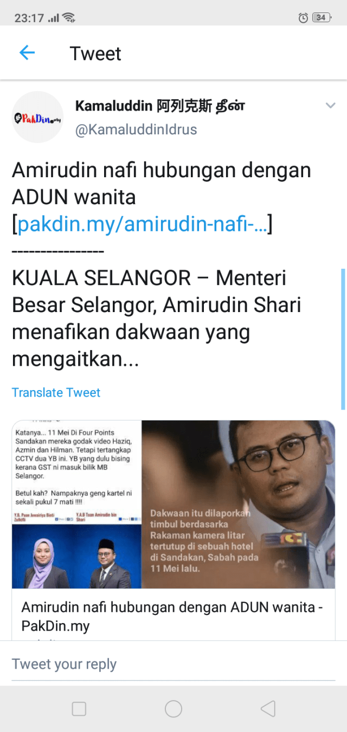The height and width of the screenshot is (732, 347).
Task: Tap Android back triangle button
Action: pos(268,709)
